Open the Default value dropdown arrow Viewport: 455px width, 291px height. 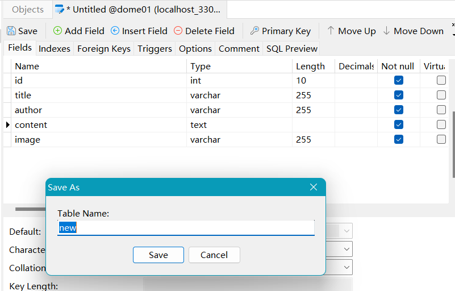click(x=347, y=231)
